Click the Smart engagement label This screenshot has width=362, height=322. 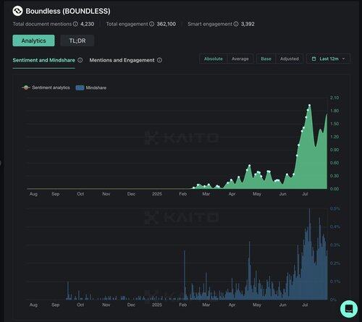point(210,24)
